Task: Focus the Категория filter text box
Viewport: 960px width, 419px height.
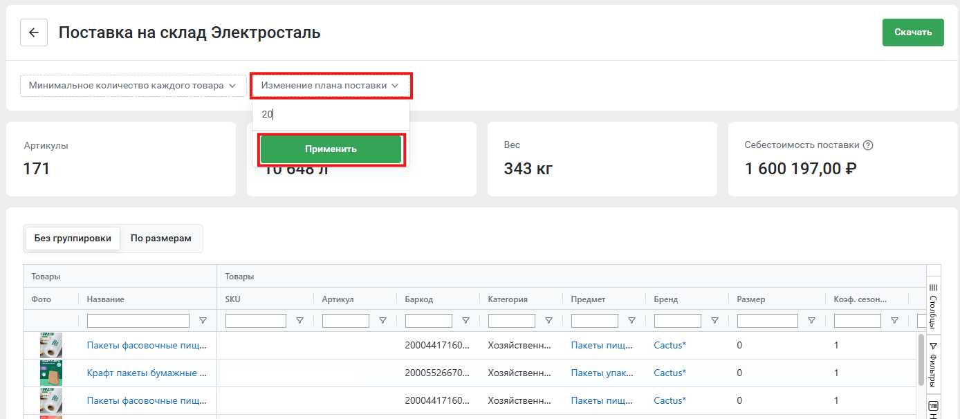Action: (512, 321)
